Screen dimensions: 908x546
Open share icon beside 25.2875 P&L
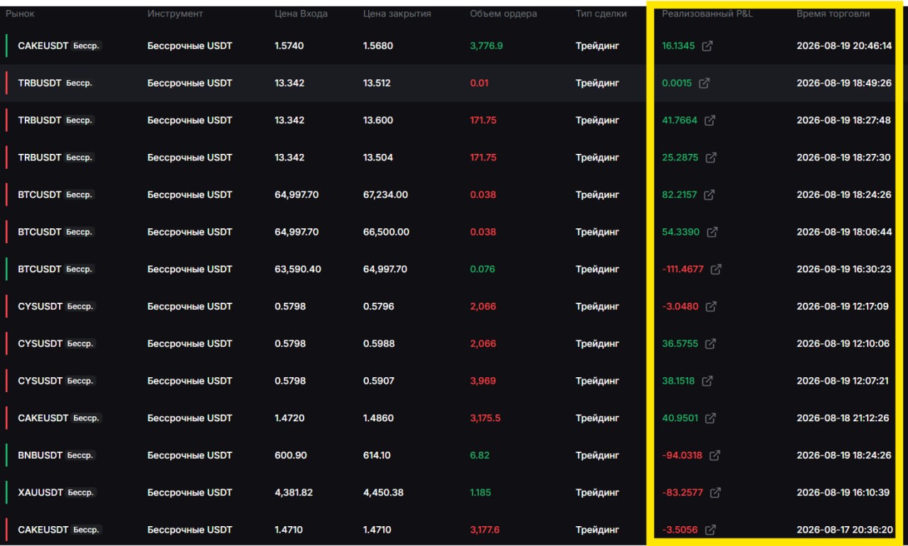711,157
